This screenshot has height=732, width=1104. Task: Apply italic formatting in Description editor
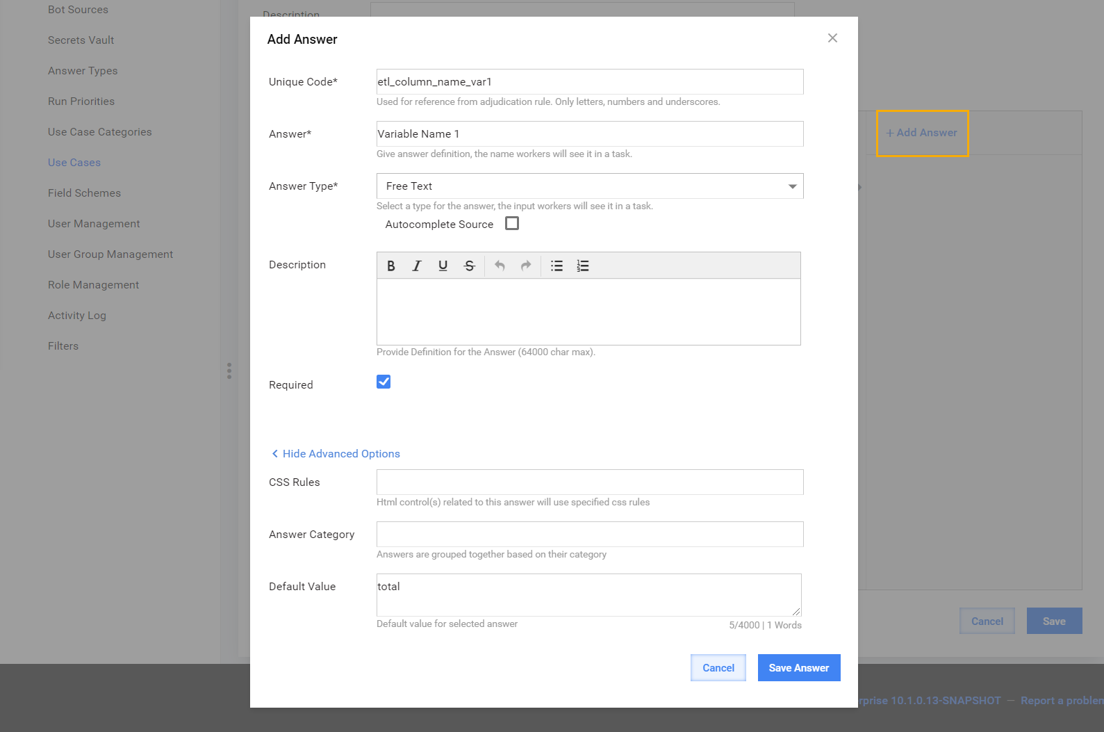tap(417, 266)
